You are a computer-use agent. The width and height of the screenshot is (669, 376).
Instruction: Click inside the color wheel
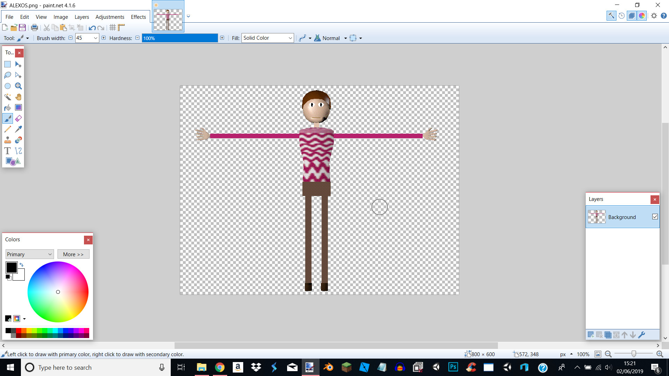(58, 292)
